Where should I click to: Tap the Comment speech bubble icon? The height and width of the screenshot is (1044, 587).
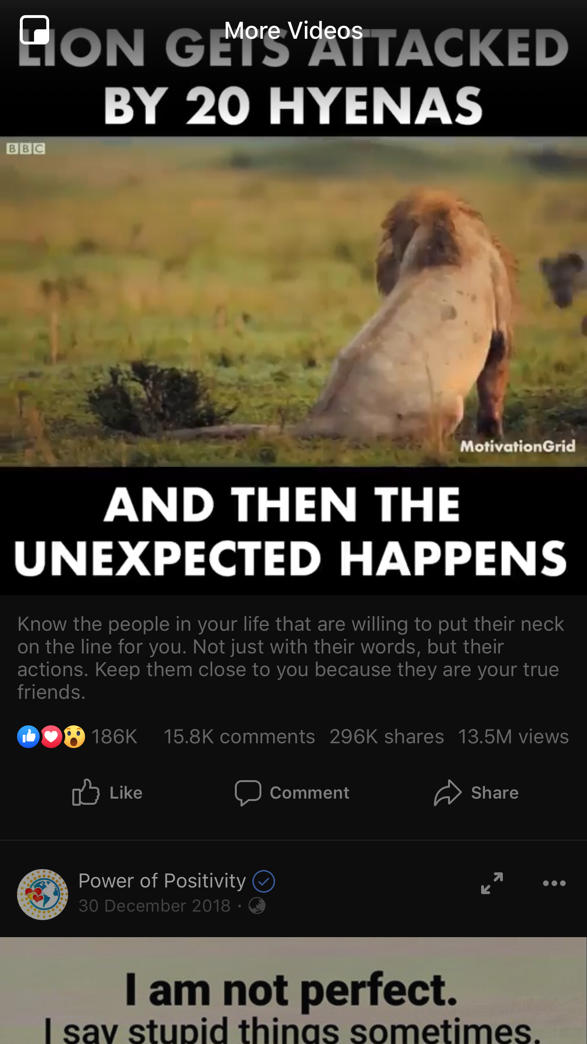[248, 792]
